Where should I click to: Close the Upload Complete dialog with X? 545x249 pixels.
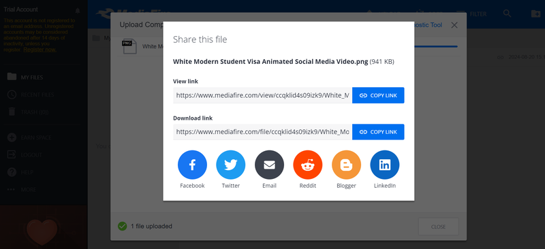(x=454, y=25)
